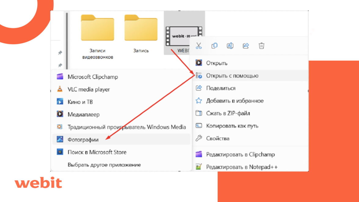The width and height of the screenshot is (359, 202).
Task: Click the Notepad++ icon
Action: (x=199, y=167)
